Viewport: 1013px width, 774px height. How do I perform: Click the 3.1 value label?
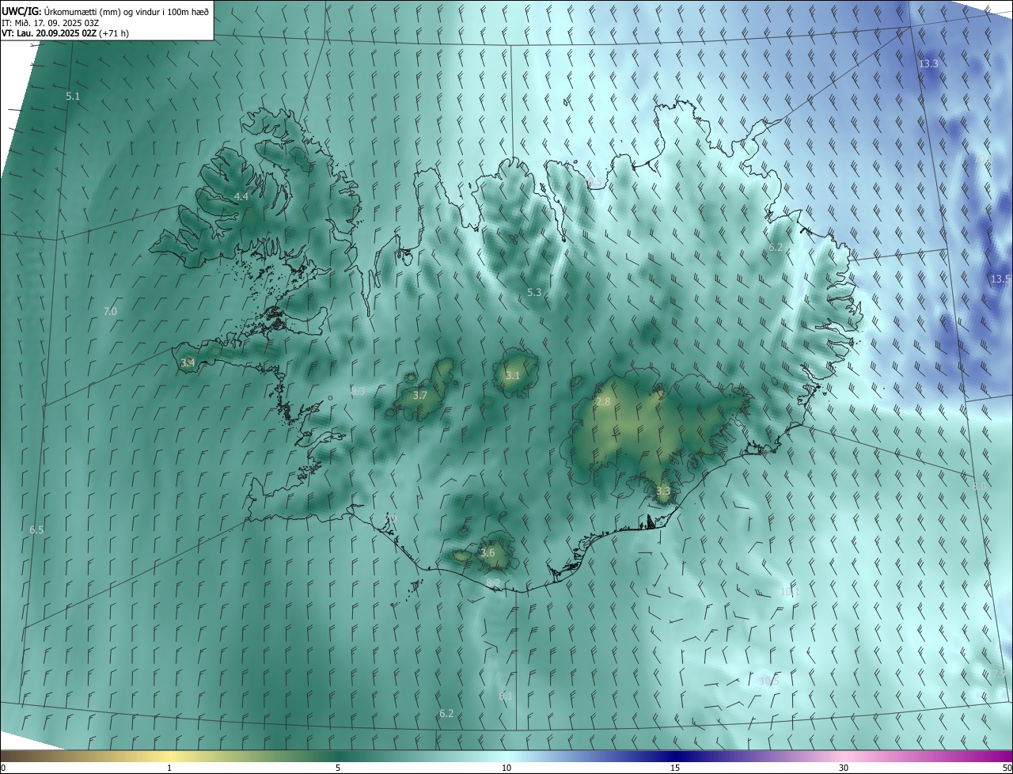pos(513,376)
